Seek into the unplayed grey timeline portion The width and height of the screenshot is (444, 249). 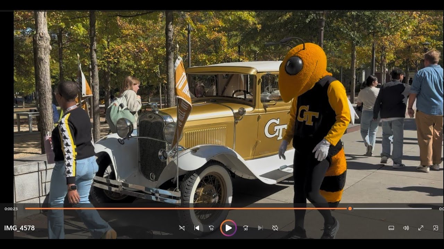tap(392, 209)
